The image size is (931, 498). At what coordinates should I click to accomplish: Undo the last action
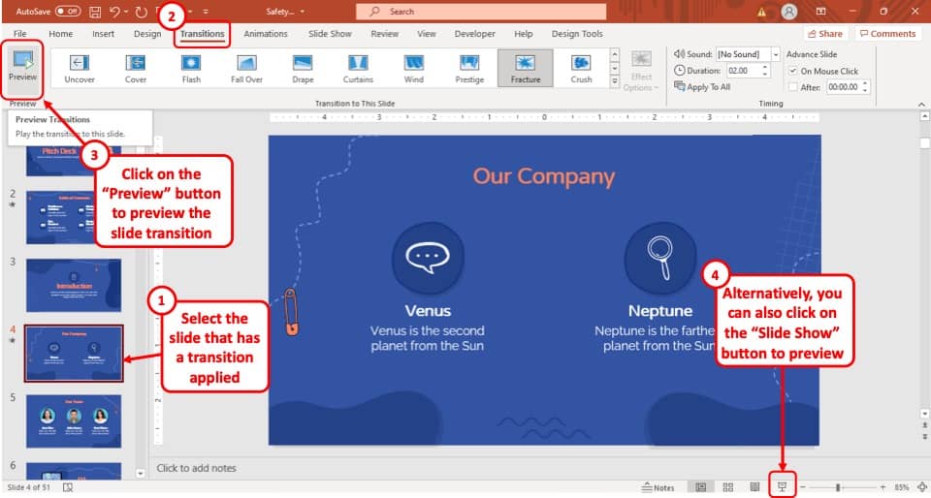point(115,12)
